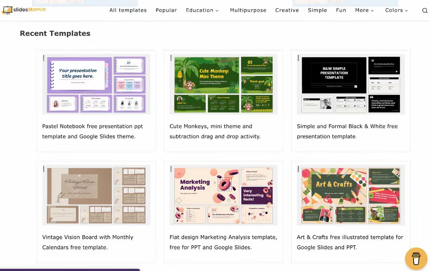Open the Simple and Formal Black & White link
The height and width of the screenshot is (271, 430).
point(347,131)
